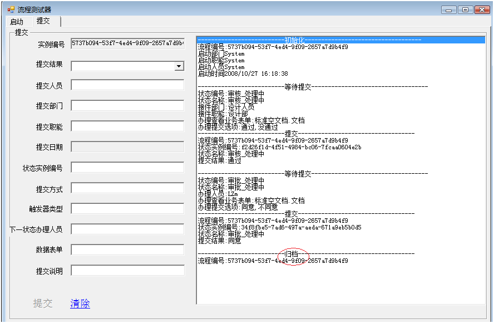Maximize the 流程测试器 window
Viewport: 494px width, 323px height.
tap(465, 9)
